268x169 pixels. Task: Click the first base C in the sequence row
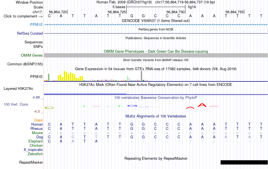49,16
